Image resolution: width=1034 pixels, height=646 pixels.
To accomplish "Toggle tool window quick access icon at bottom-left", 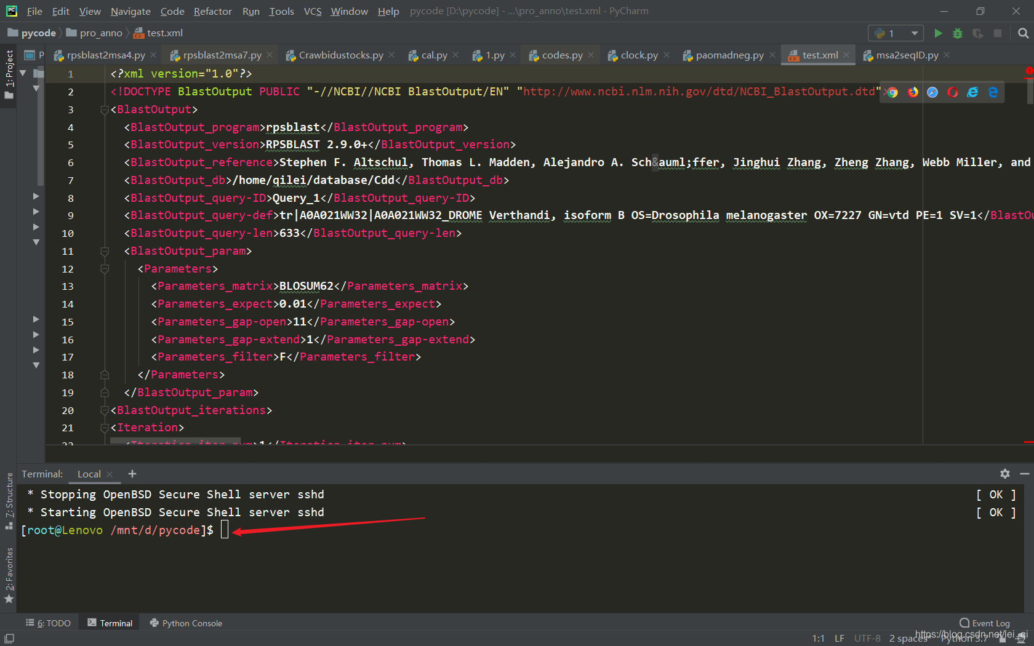I will tap(9, 639).
